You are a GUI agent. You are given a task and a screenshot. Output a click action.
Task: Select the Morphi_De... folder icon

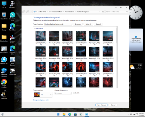click(4, 38)
